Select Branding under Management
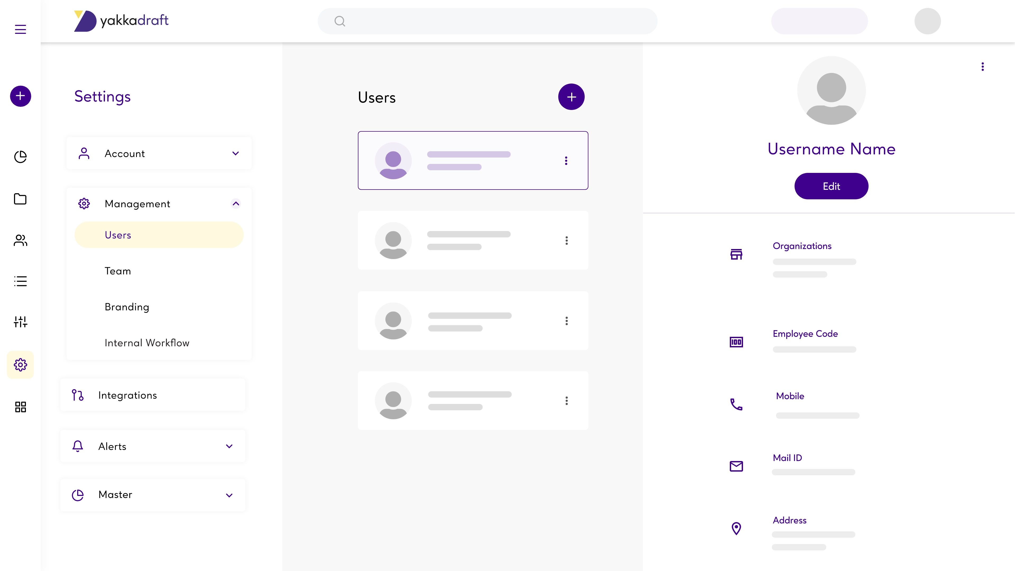The height and width of the screenshot is (571, 1015). pyautogui.click(x=127, y=307)
